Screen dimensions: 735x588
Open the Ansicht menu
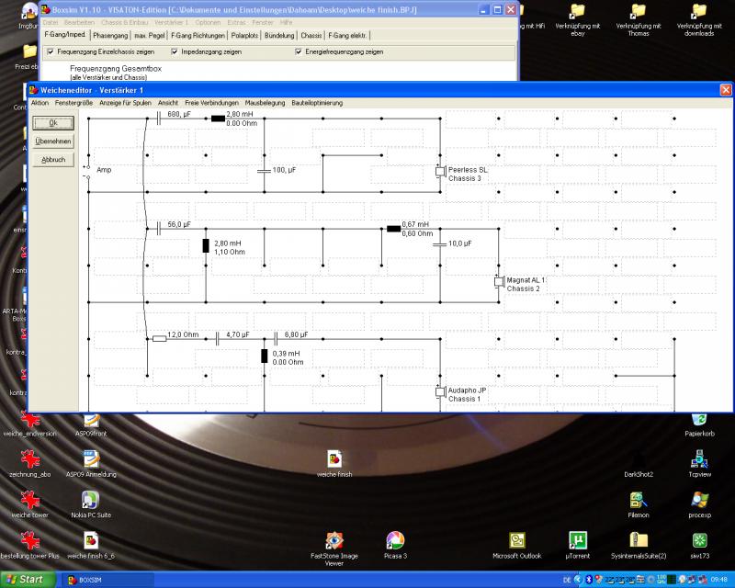click(x=168, y=103)
